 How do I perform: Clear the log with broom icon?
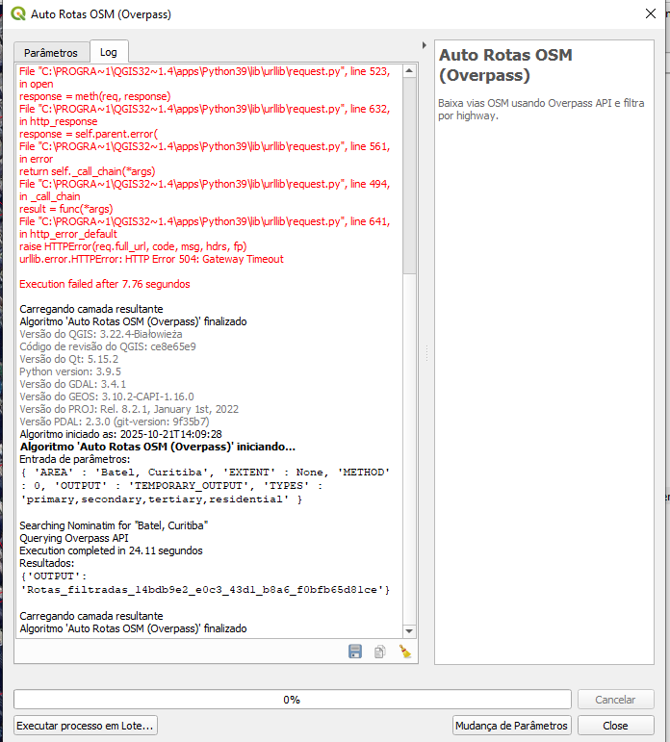[405, 652]
